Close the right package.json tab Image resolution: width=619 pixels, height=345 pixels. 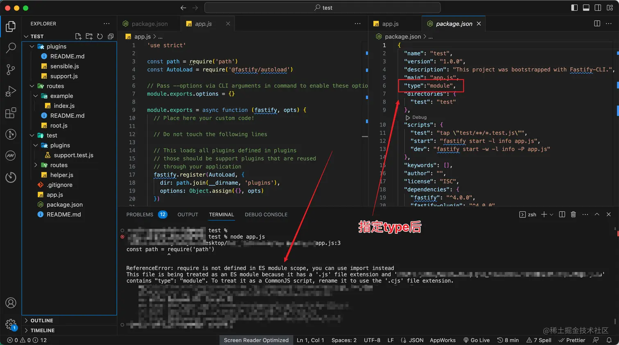(479, 24)
